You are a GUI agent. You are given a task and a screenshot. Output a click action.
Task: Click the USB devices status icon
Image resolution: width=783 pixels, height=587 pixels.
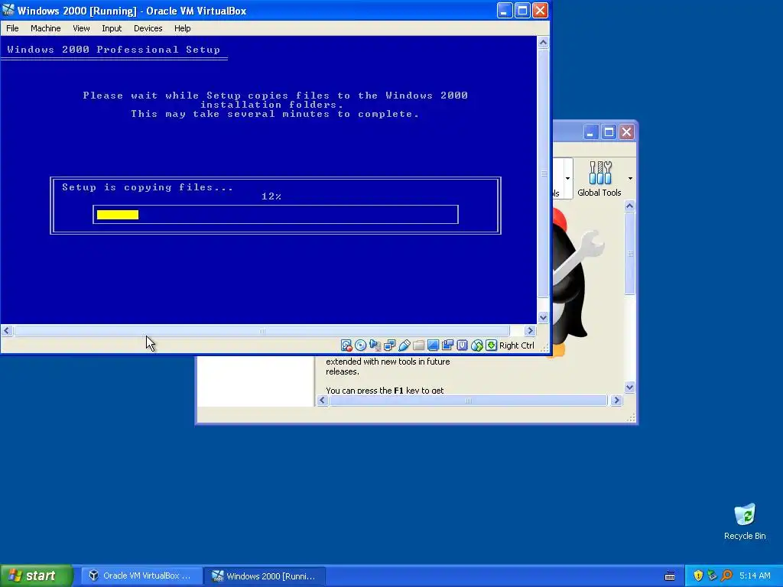click(404, 345)
